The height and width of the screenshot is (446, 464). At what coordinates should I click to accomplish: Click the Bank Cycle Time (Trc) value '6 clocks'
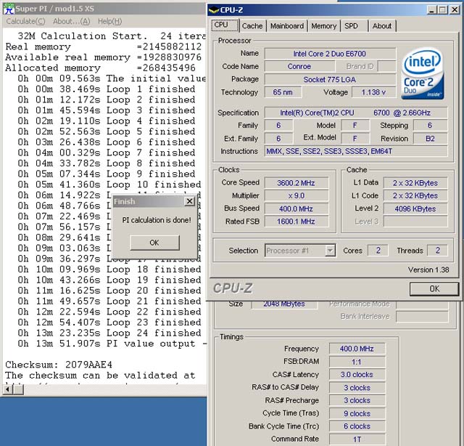(357, 426)
